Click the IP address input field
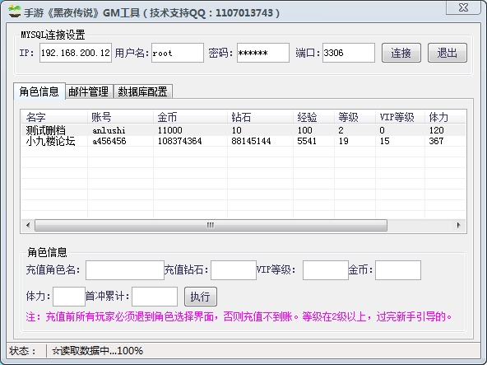 [x=76, y=53]
